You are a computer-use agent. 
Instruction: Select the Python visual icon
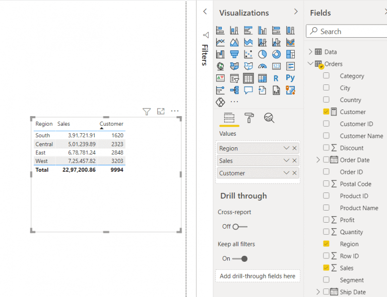[290, 78]
